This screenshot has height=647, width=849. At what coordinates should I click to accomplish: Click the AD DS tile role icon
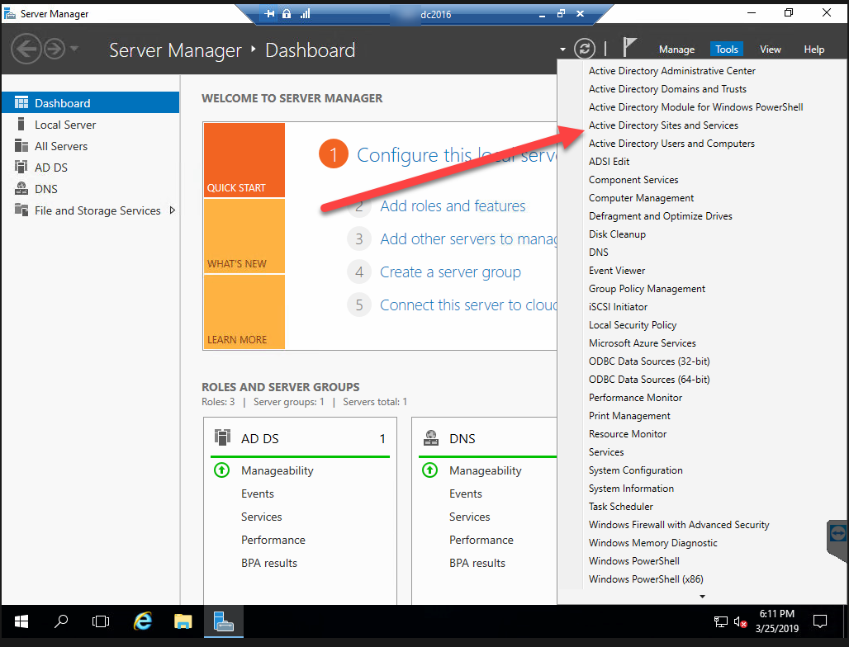pos(222,437)
